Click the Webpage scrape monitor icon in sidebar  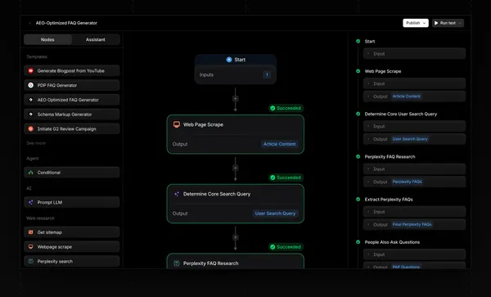(x=31, y=246)
